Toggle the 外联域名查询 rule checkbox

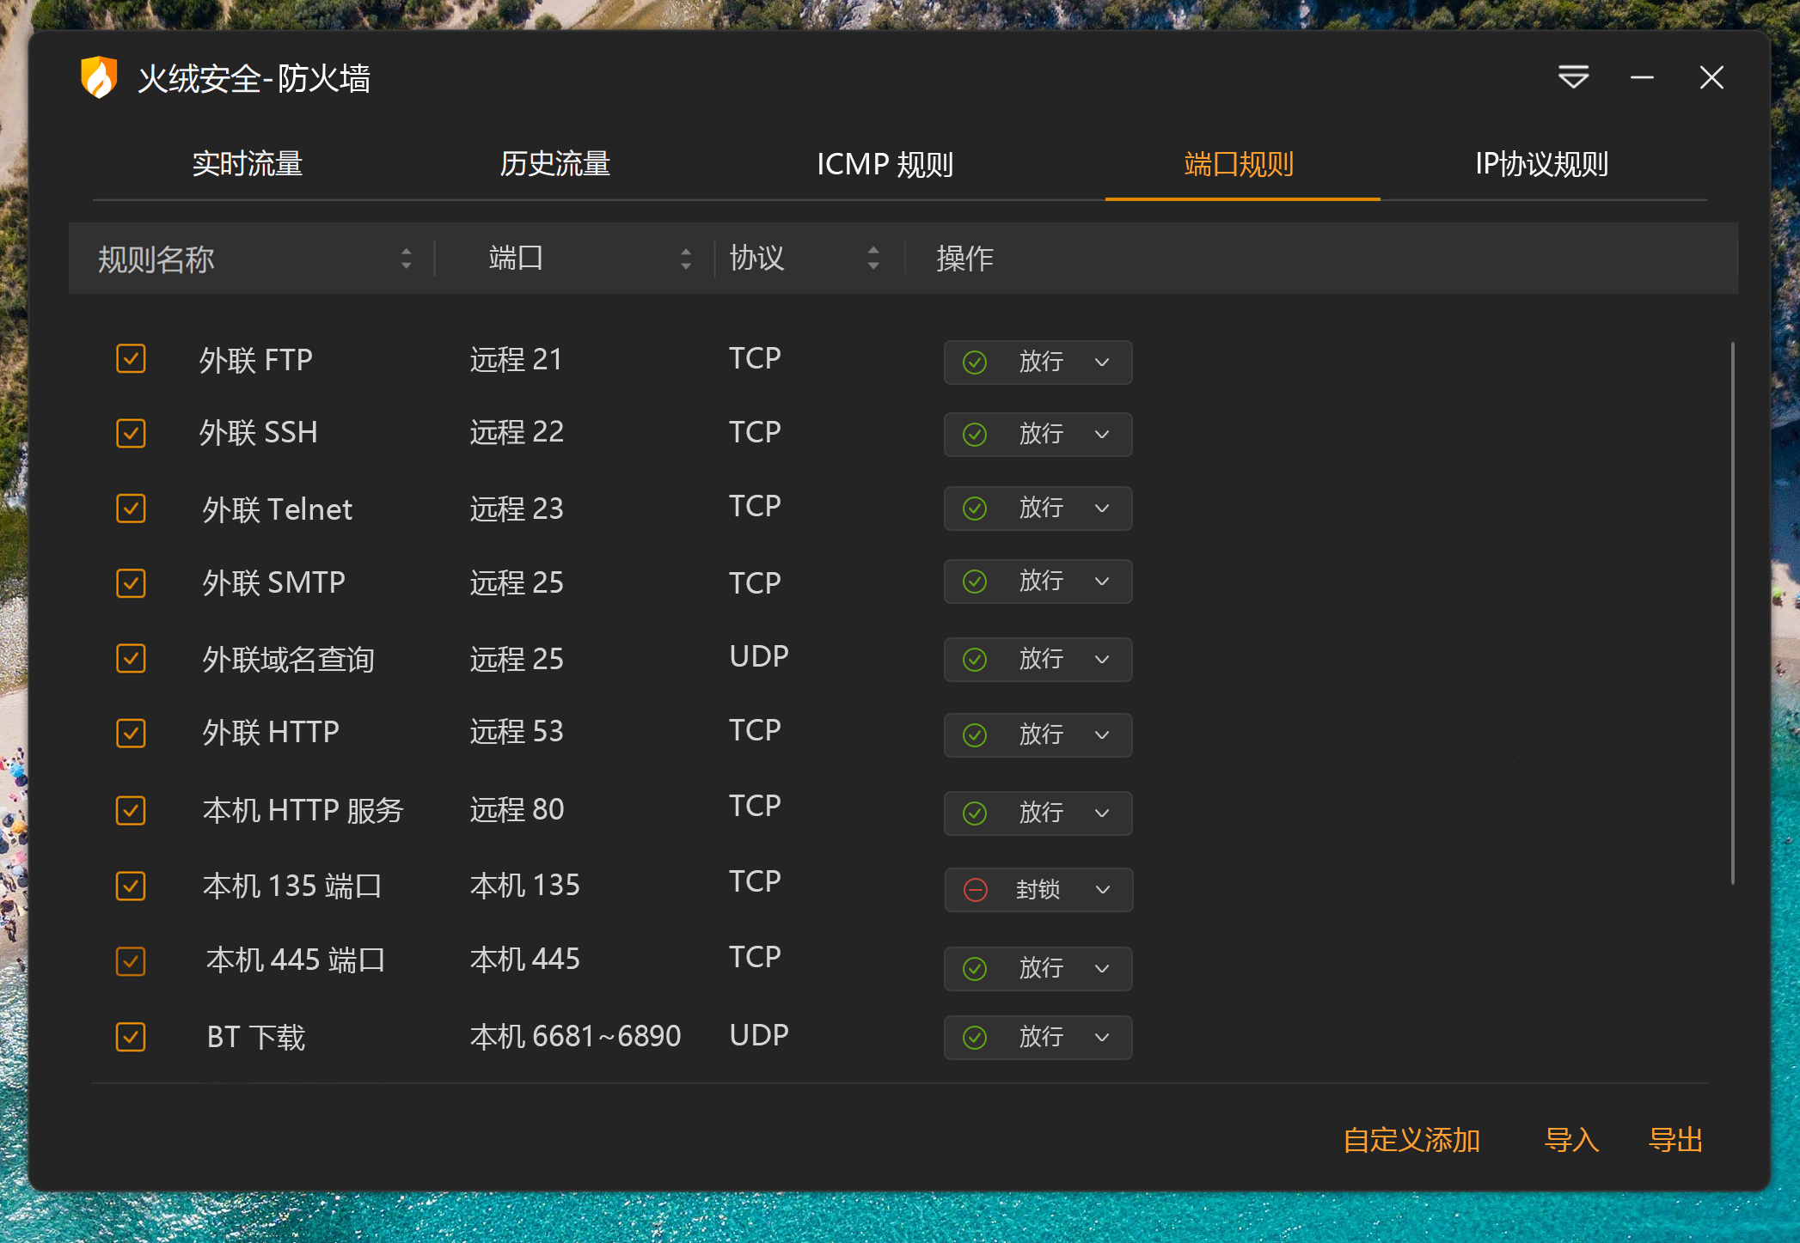131,659
